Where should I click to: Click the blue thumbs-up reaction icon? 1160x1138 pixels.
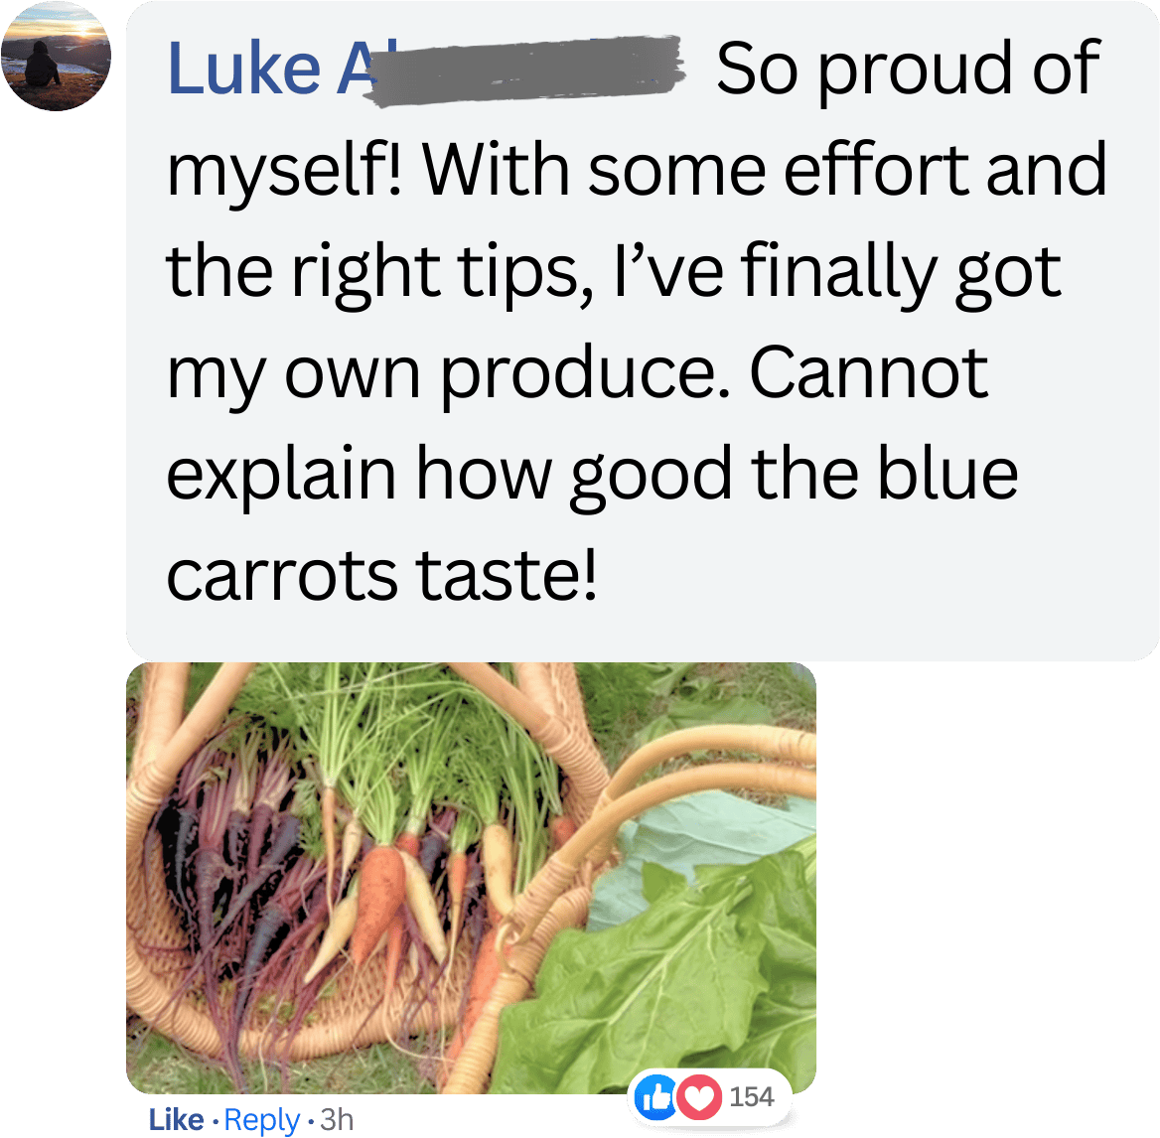655,1096
